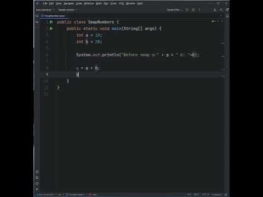The image size is (263, 197).
Task: Click the 4 spaces indent setting
Action: [x=216, y=195]
